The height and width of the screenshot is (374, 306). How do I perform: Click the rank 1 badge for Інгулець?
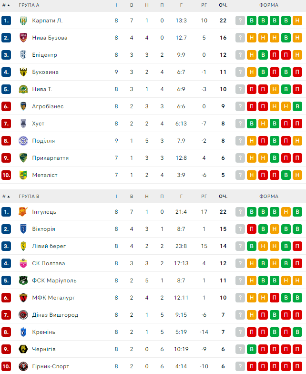pos(6,212)
